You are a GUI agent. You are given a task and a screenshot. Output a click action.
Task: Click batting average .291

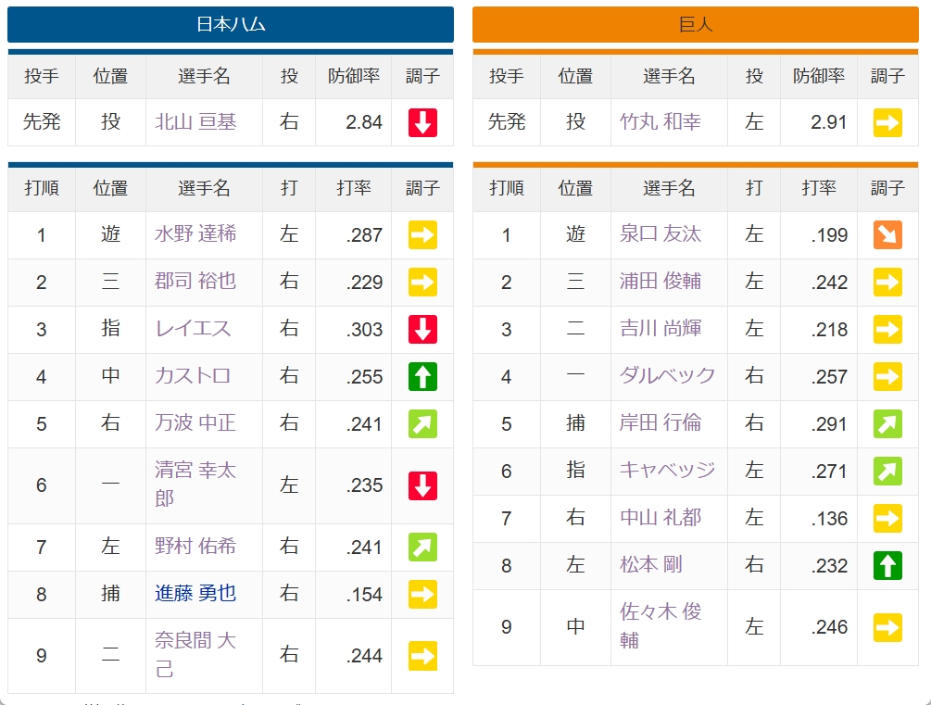pos(829,424)
